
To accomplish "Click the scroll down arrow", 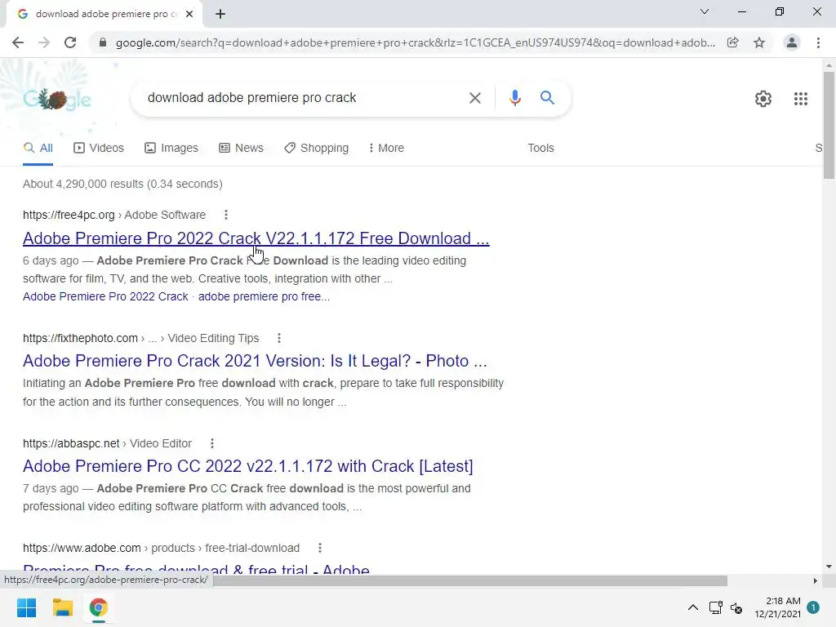I will point(829,567).
